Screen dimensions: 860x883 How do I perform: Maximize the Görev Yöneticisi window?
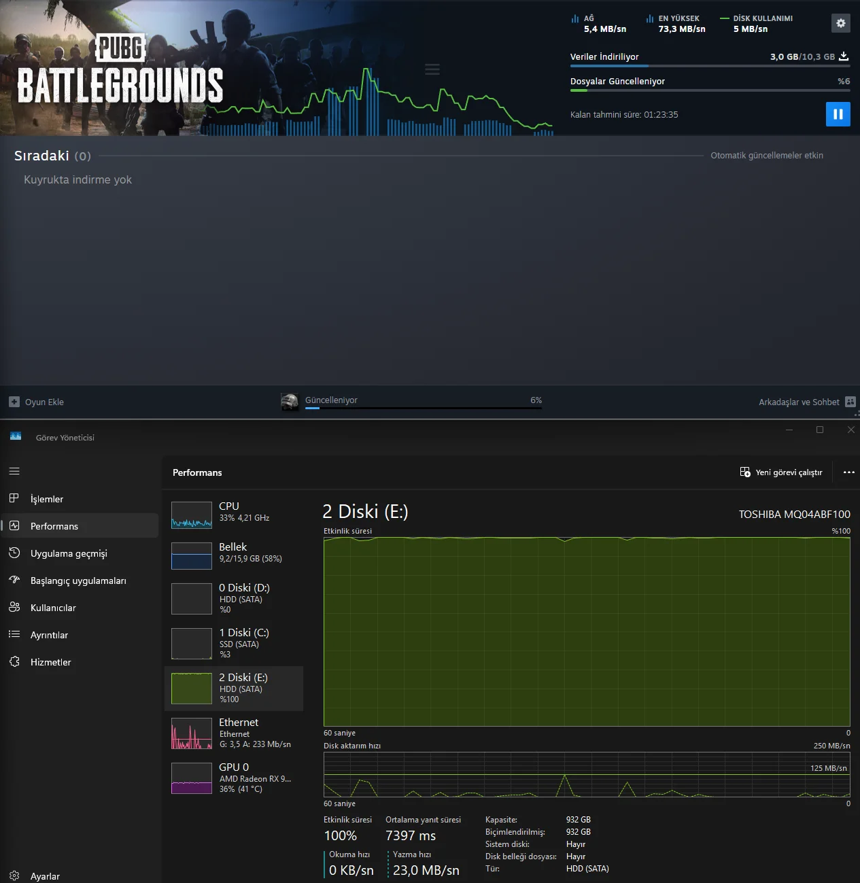click(820, 430)
